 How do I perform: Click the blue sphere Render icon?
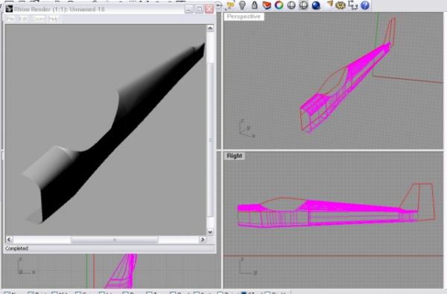click(x=316, y=5)
